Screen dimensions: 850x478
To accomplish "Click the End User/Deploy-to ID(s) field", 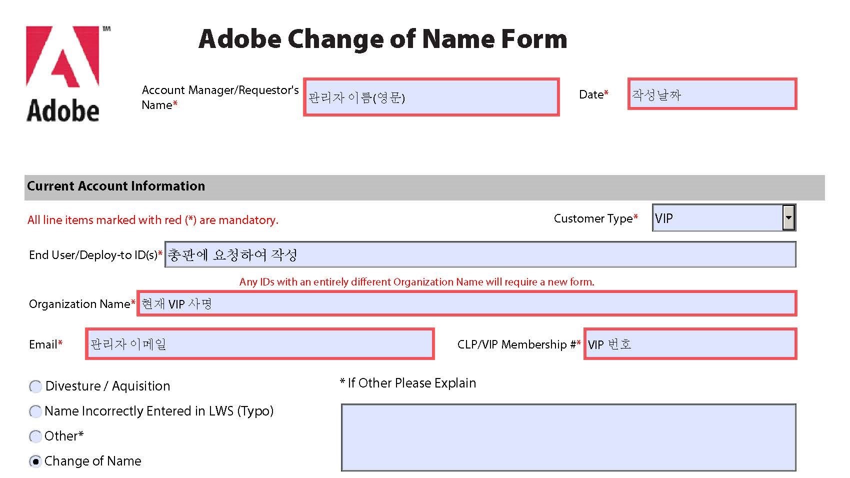I will pos(480,254).
